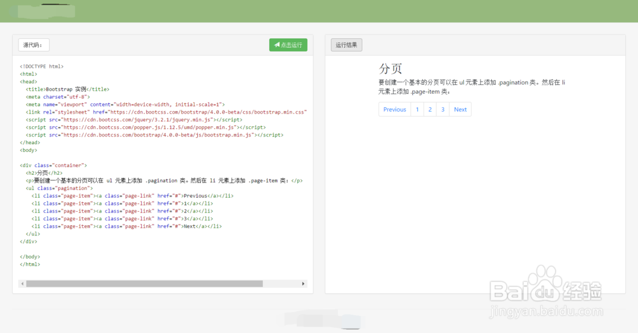Click the meta viewport code line
The width and height of the screenshot is (638, 333).
tap(125, 105)
